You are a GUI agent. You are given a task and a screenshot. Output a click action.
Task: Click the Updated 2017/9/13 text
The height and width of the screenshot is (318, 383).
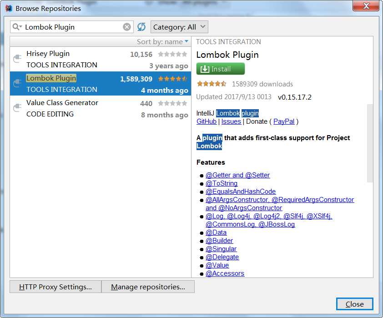[x=234, y=97]
